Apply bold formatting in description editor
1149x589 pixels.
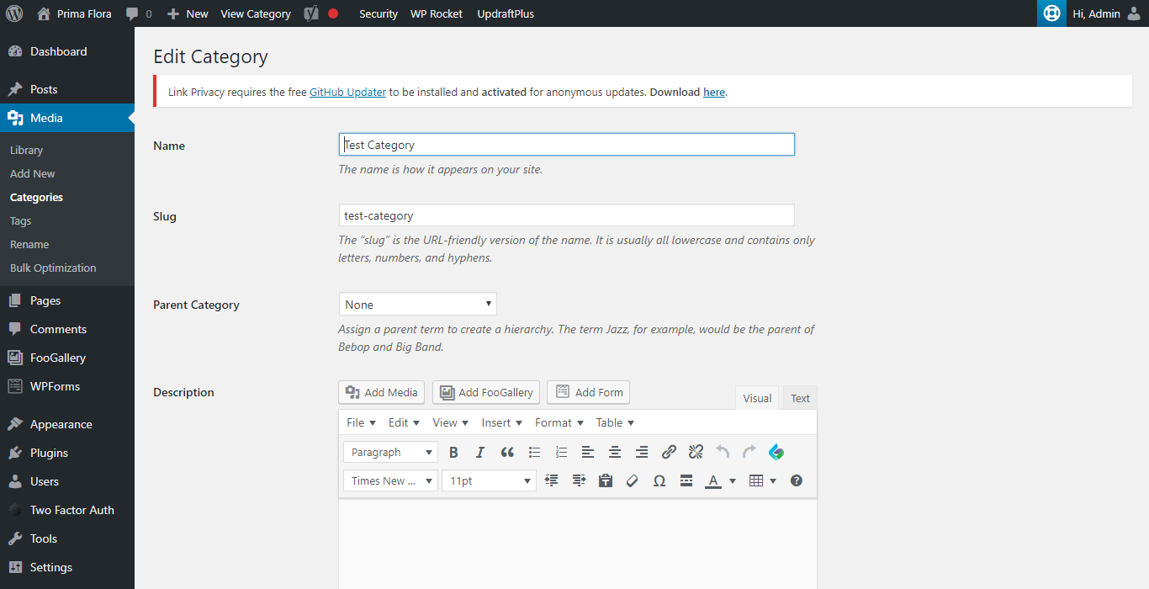(453, 453)
